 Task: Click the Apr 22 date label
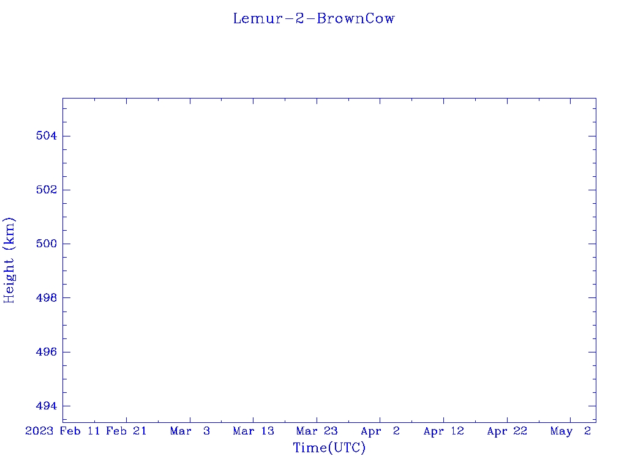tap(507, 431)
